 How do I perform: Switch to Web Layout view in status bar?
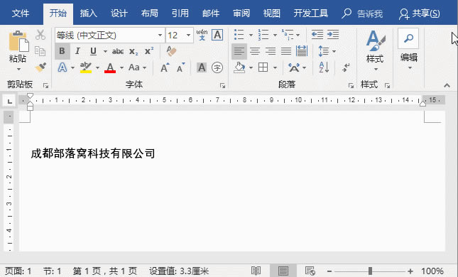tap(310, 271)
